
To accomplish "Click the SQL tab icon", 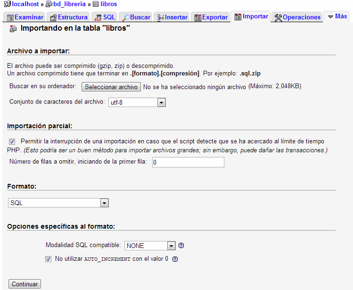I will point(98,17).
